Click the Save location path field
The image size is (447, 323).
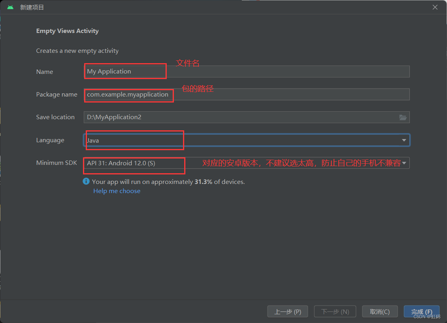click(x=238, y=117)
